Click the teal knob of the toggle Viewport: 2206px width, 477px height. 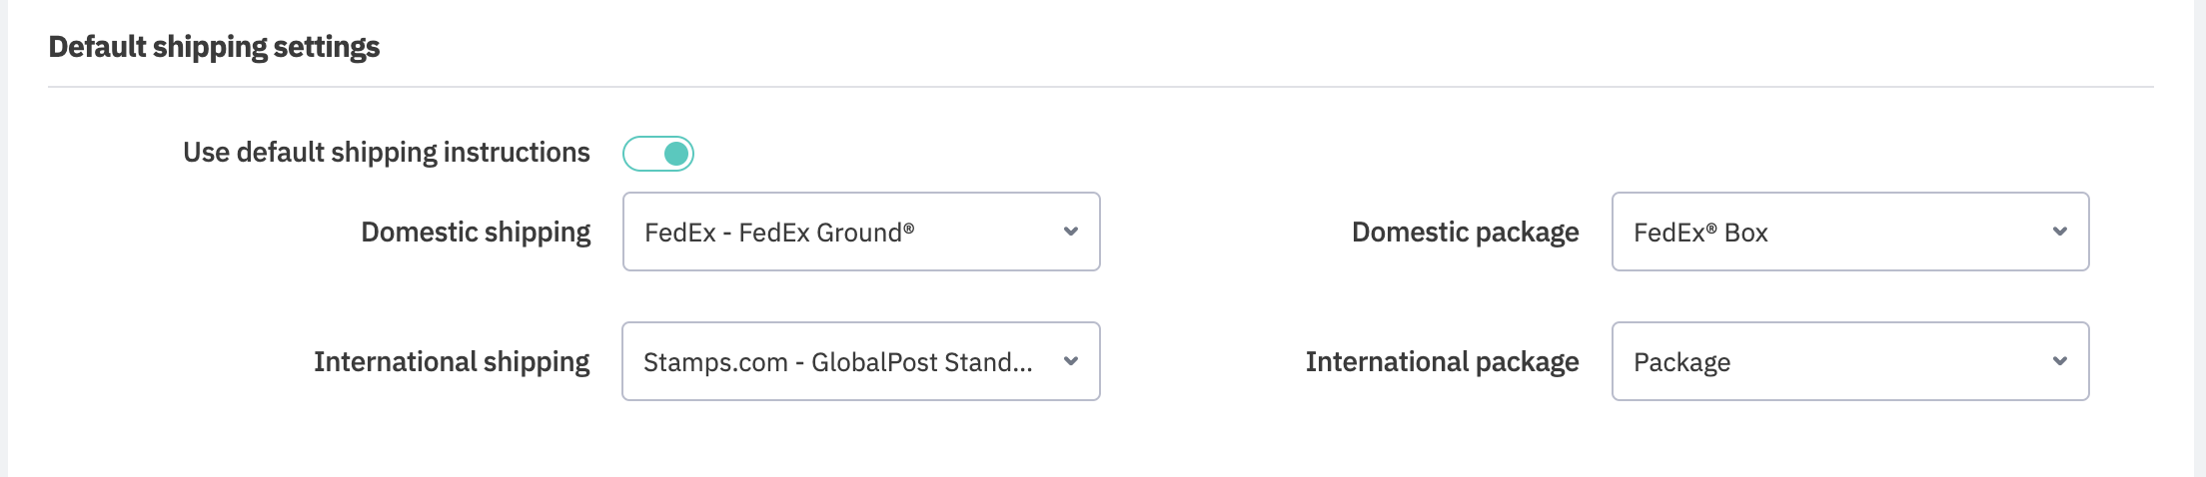coord(676,154)
